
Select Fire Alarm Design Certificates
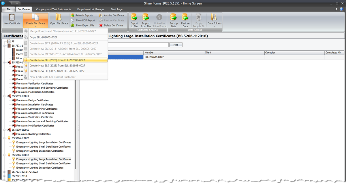[33, 100]
